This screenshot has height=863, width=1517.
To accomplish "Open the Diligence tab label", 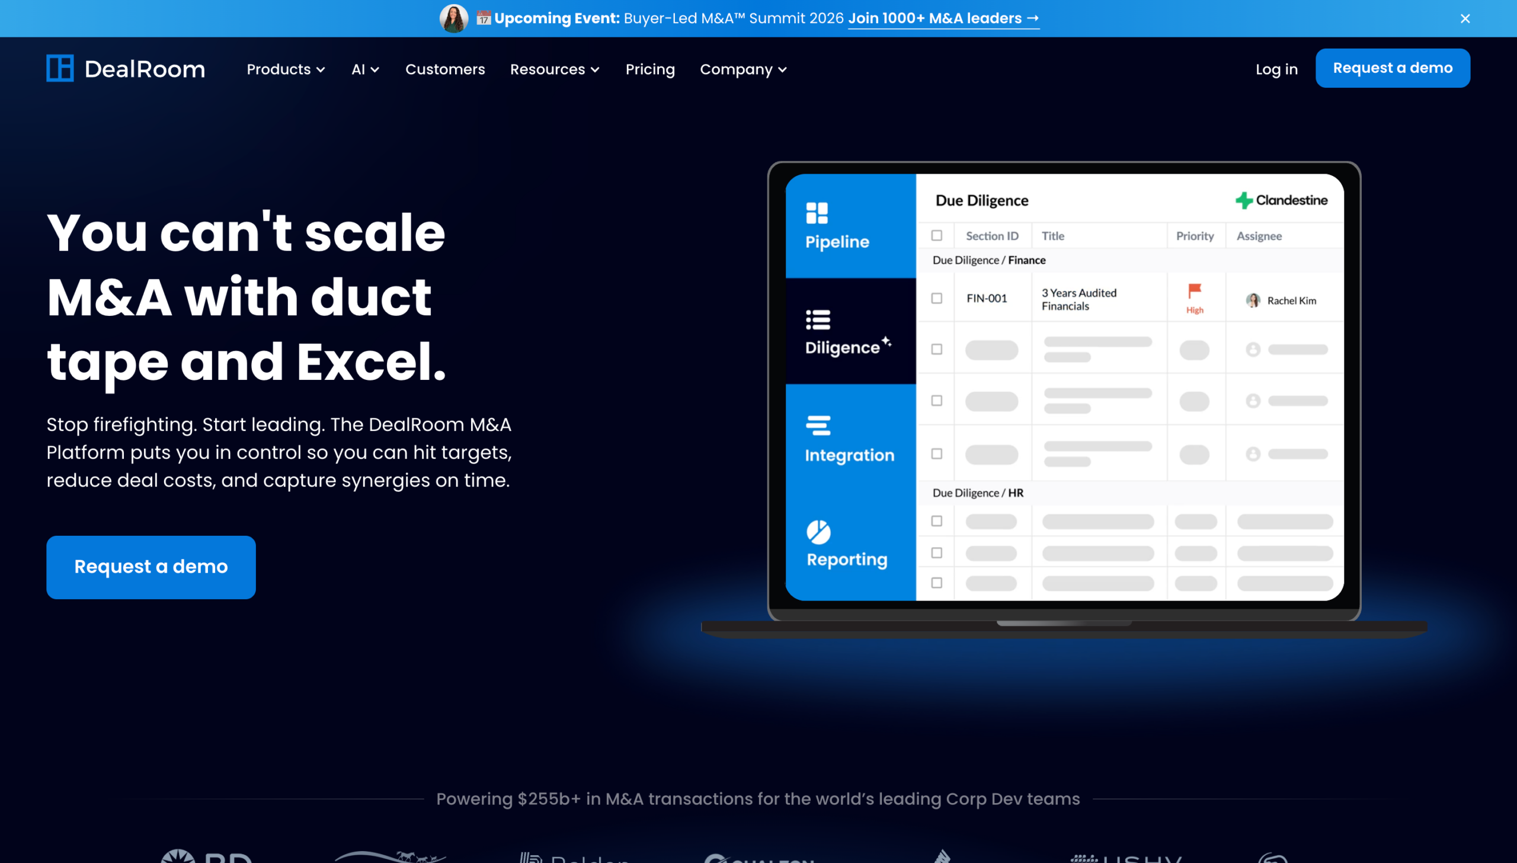I will (842, 347).
